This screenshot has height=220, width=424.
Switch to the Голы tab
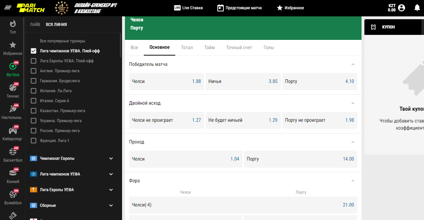click(x=269, y=47)
